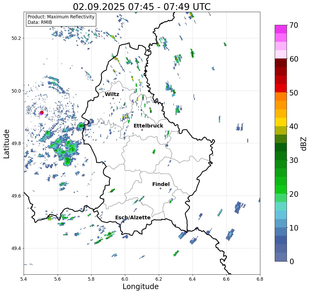Click the 70 tick on the colorbar
This screenshot has width=310, height=293.
(294, 25)
